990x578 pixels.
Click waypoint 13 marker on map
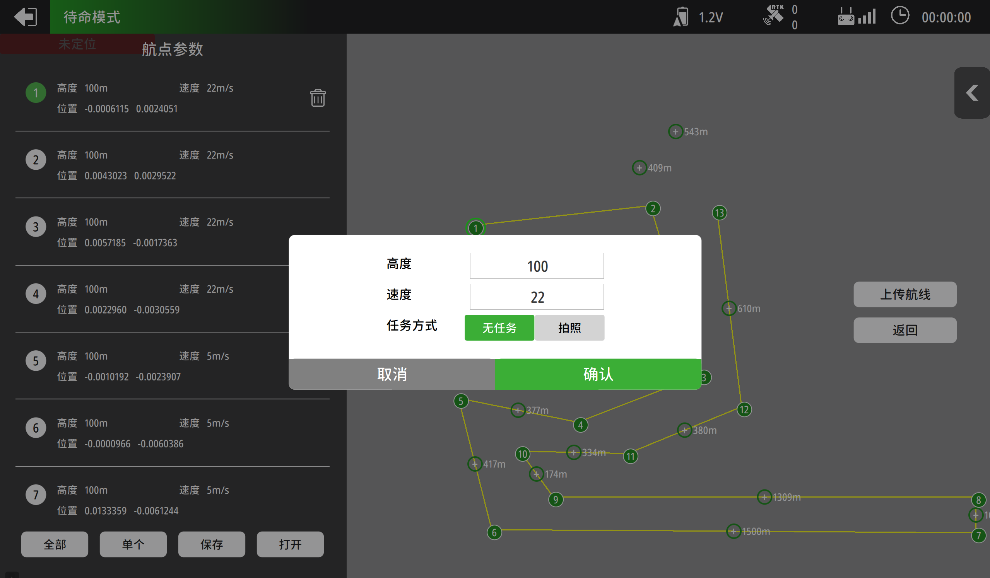pyautogui.click(x=719, y=213)
